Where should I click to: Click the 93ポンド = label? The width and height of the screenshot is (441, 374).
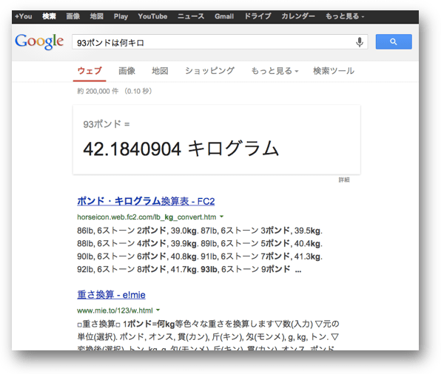pyautogui.click(x=107, y=124)
